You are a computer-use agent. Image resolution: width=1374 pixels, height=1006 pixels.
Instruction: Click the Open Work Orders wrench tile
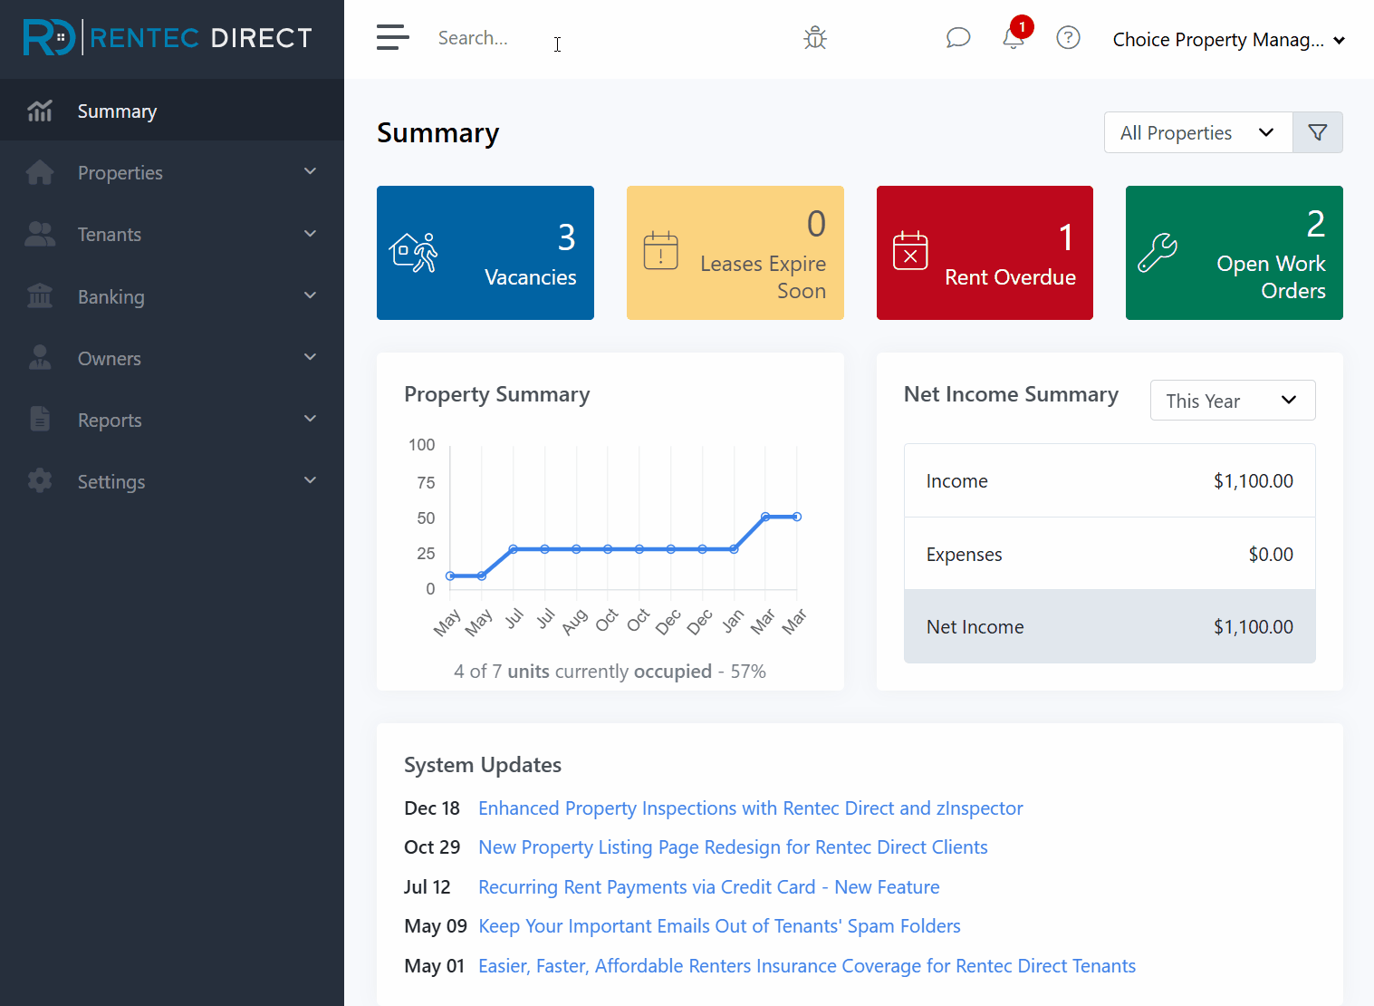[1234, 253]
